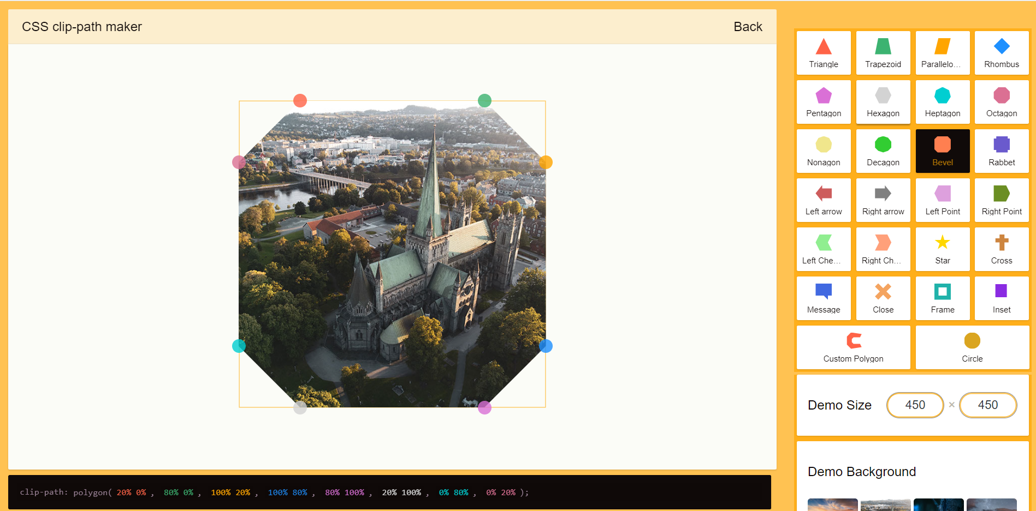Select the cyan left-lower polygon handle
Screen dimensions: 1036x511
(239, 346)
